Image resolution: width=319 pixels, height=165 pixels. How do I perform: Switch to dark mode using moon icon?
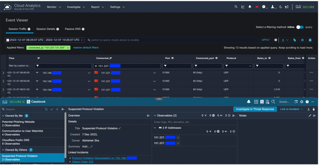click(280, 7)
